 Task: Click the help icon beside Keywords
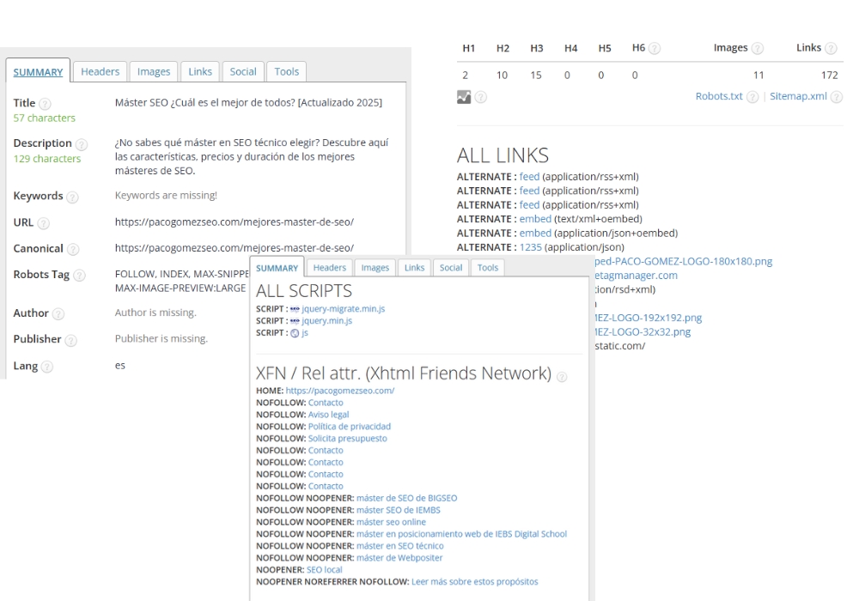tap(72, 197)
